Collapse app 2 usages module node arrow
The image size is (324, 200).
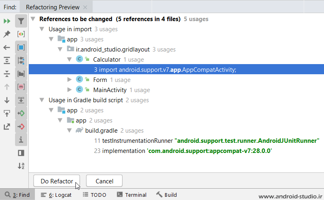51,110
